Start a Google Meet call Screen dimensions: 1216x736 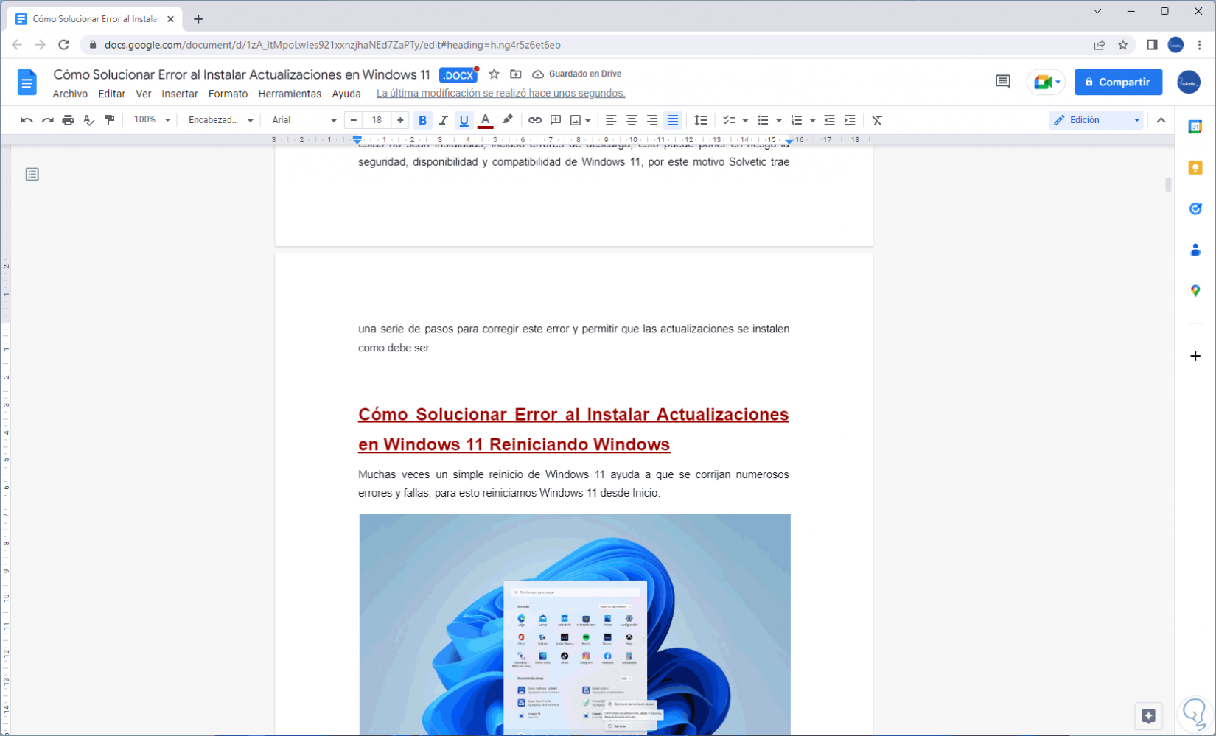(x=1046, y=82)
